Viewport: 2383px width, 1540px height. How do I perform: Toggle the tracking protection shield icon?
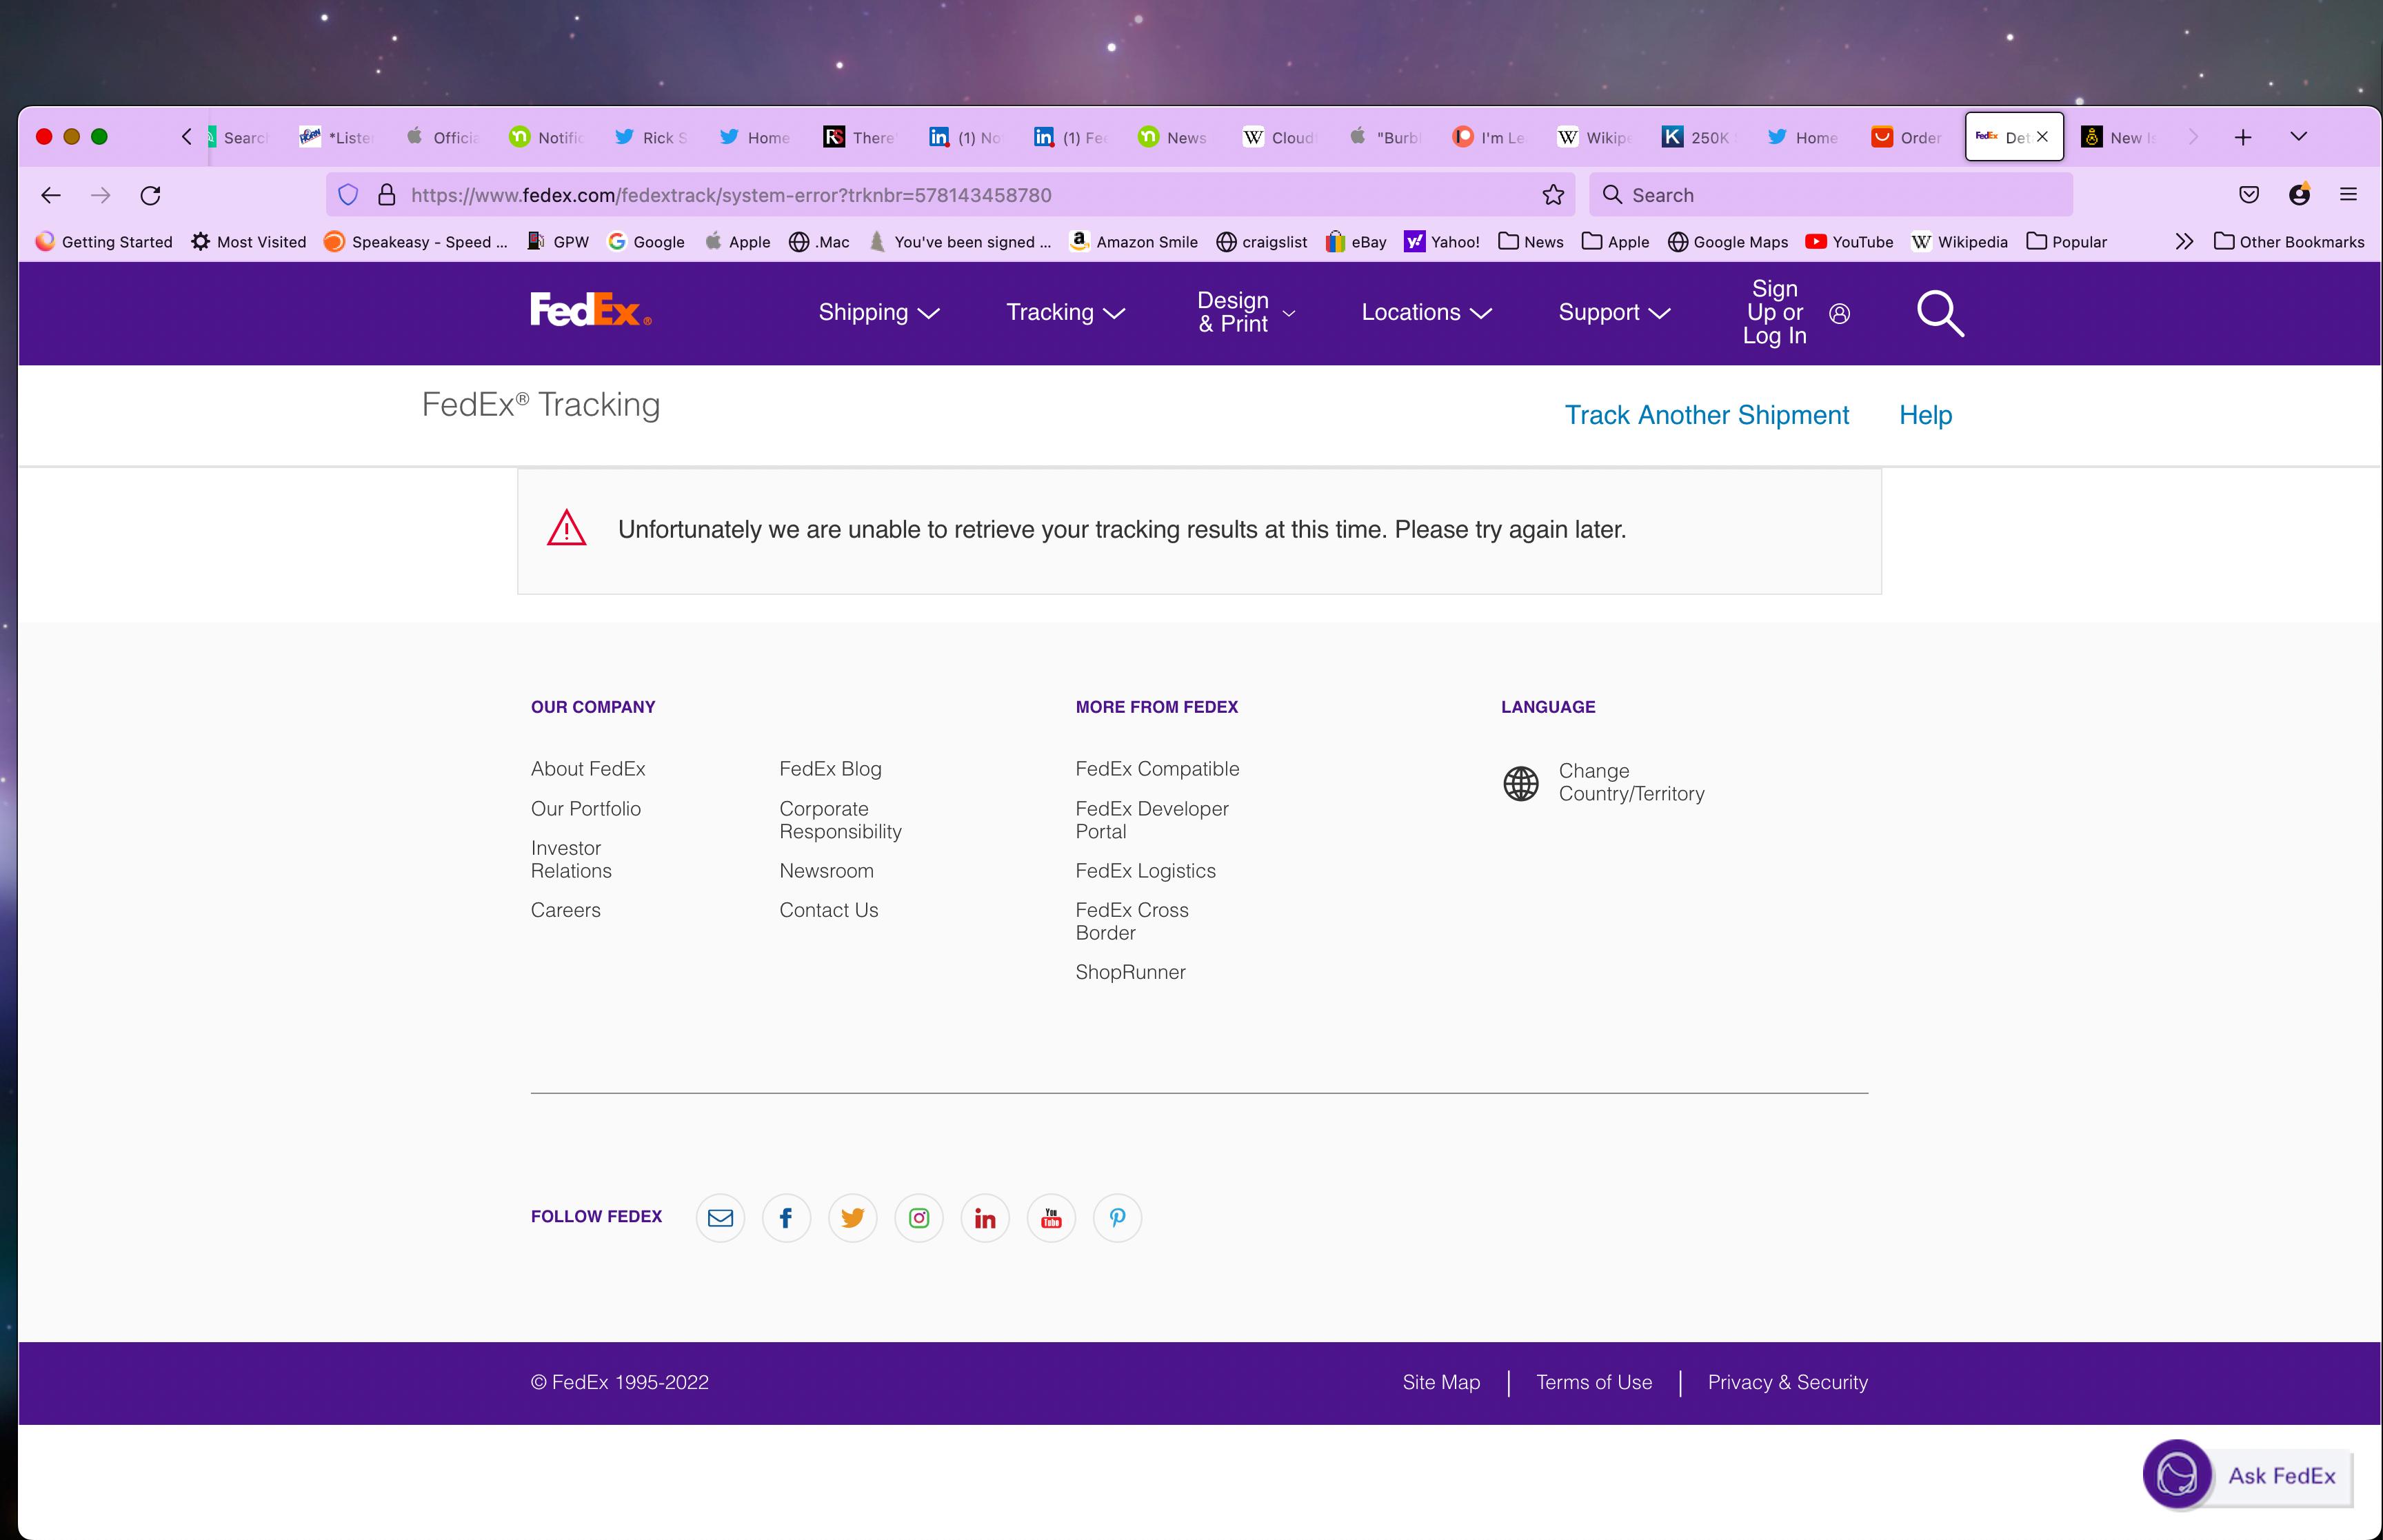pos(348,194)
